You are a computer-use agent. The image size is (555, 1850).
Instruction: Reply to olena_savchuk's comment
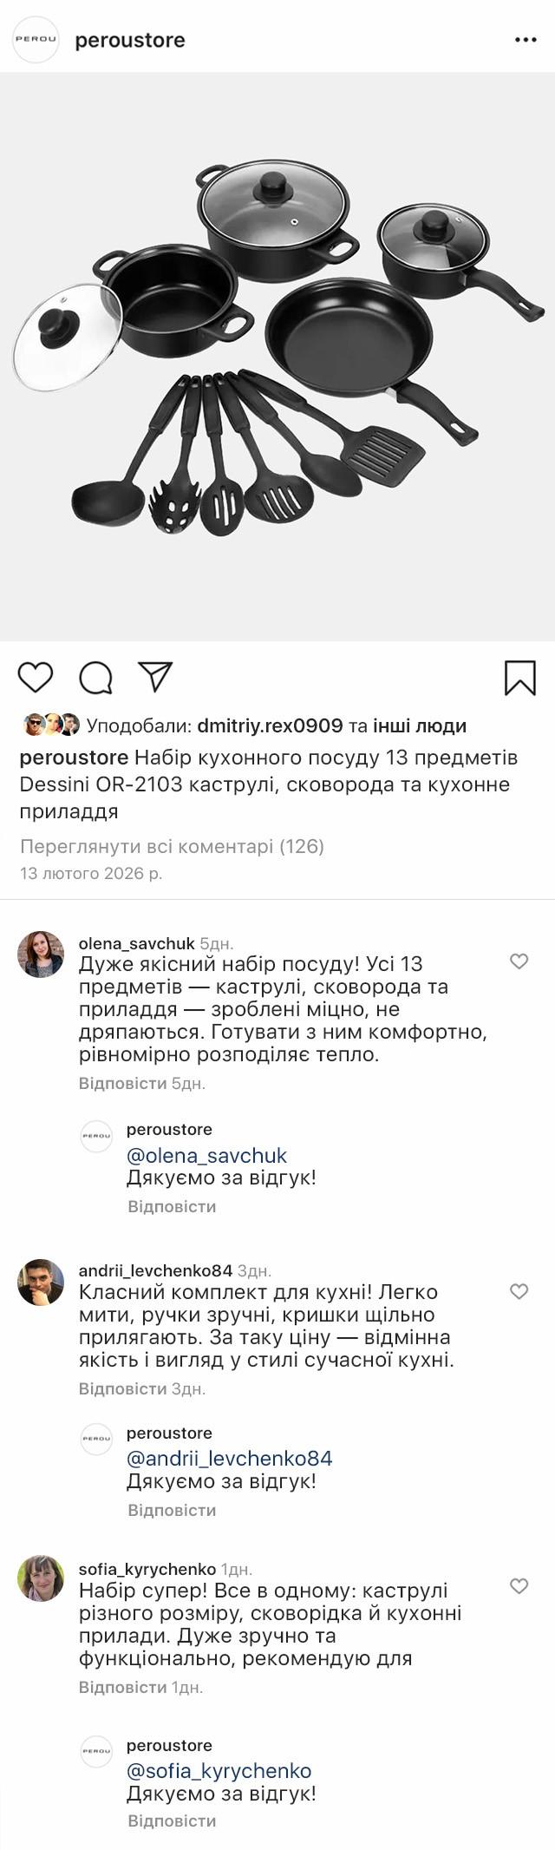122,1084
